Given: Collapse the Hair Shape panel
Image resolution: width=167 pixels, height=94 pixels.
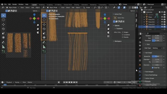Looking at the screenshot, I should (x=148, y=53).
